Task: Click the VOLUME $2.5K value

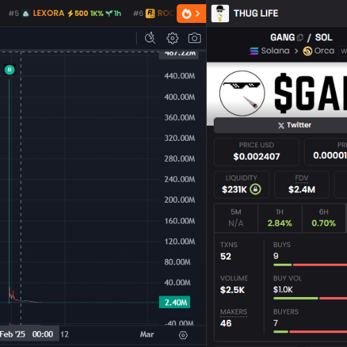Action: point(232,289)
